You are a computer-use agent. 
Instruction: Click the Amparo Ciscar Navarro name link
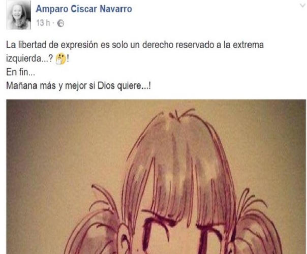84,9
